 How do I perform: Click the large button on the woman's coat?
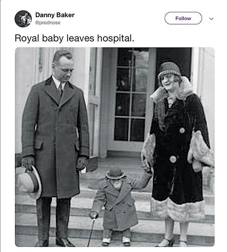[x=173, y=159]
